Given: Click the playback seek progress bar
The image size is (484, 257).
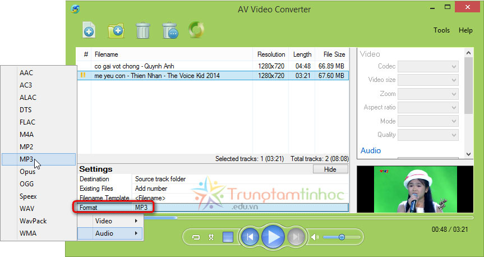Looking at the screenshot, I should 308,218.
